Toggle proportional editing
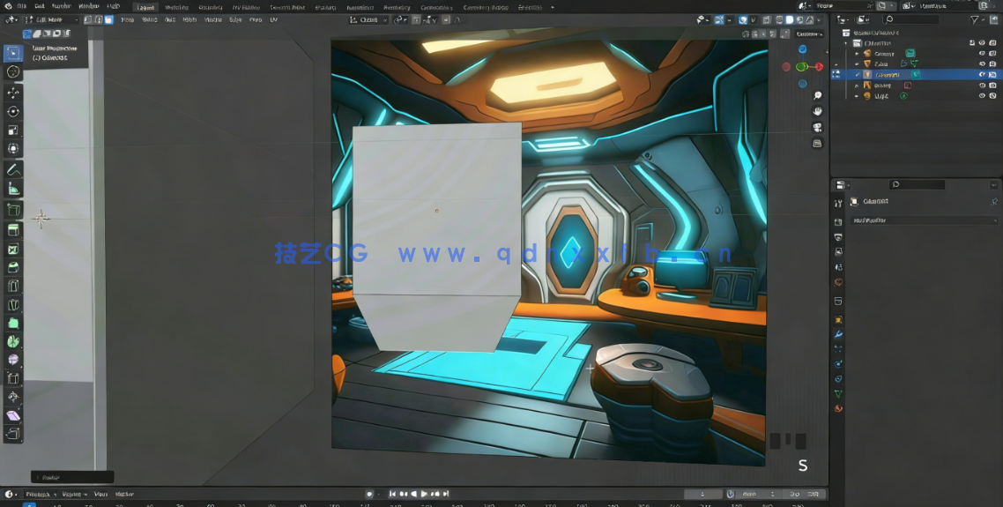Screen dimensions: 1003x507 coord(447,20)
